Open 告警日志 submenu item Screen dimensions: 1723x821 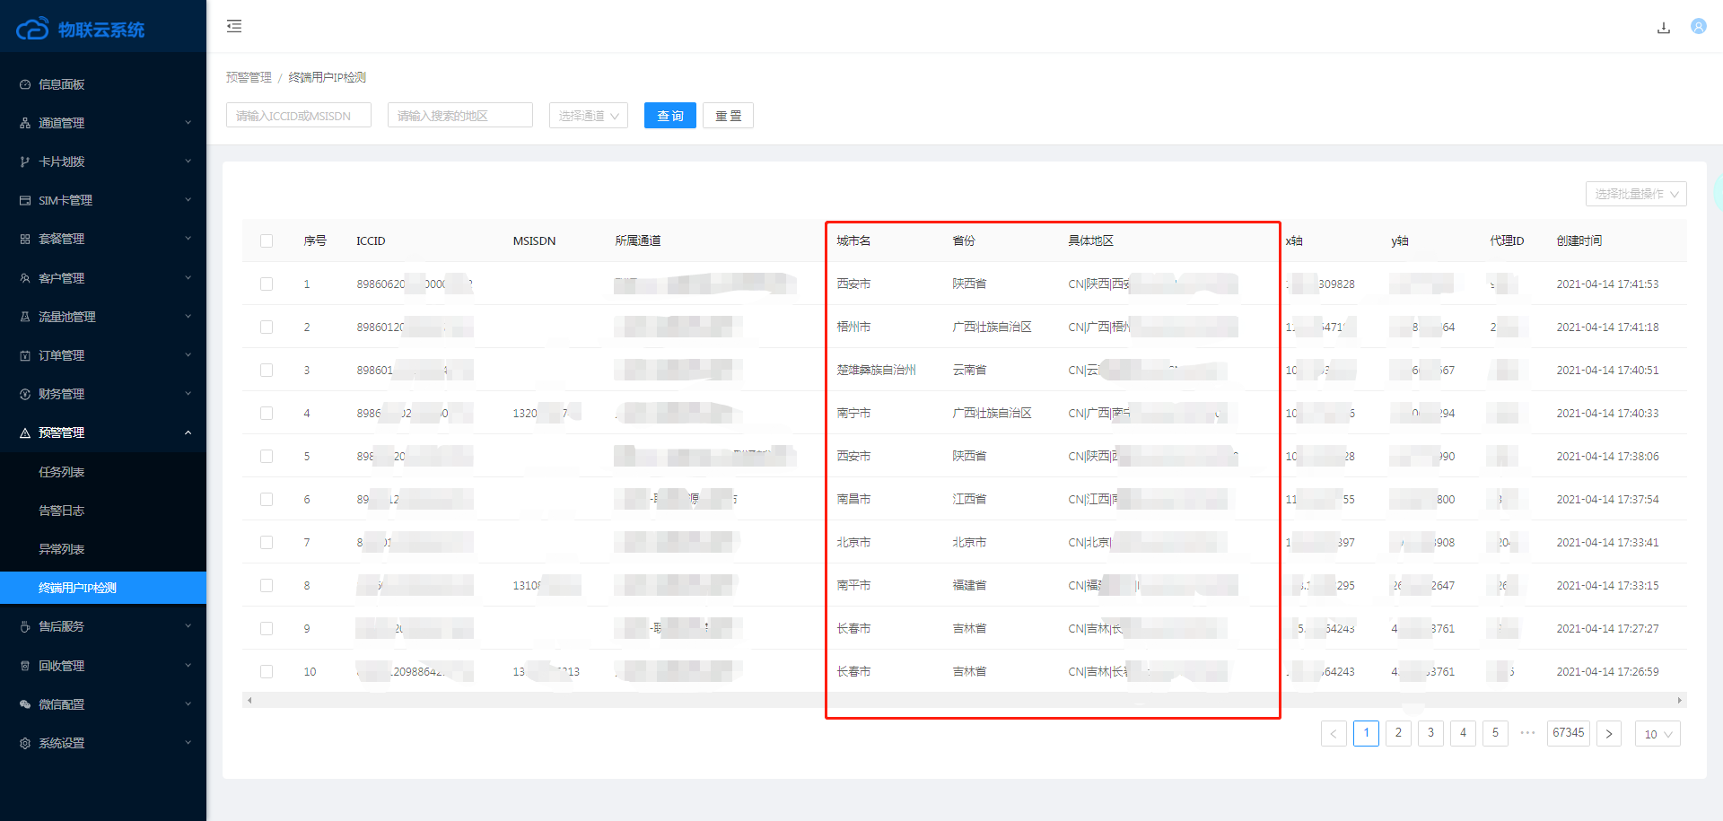103,511
